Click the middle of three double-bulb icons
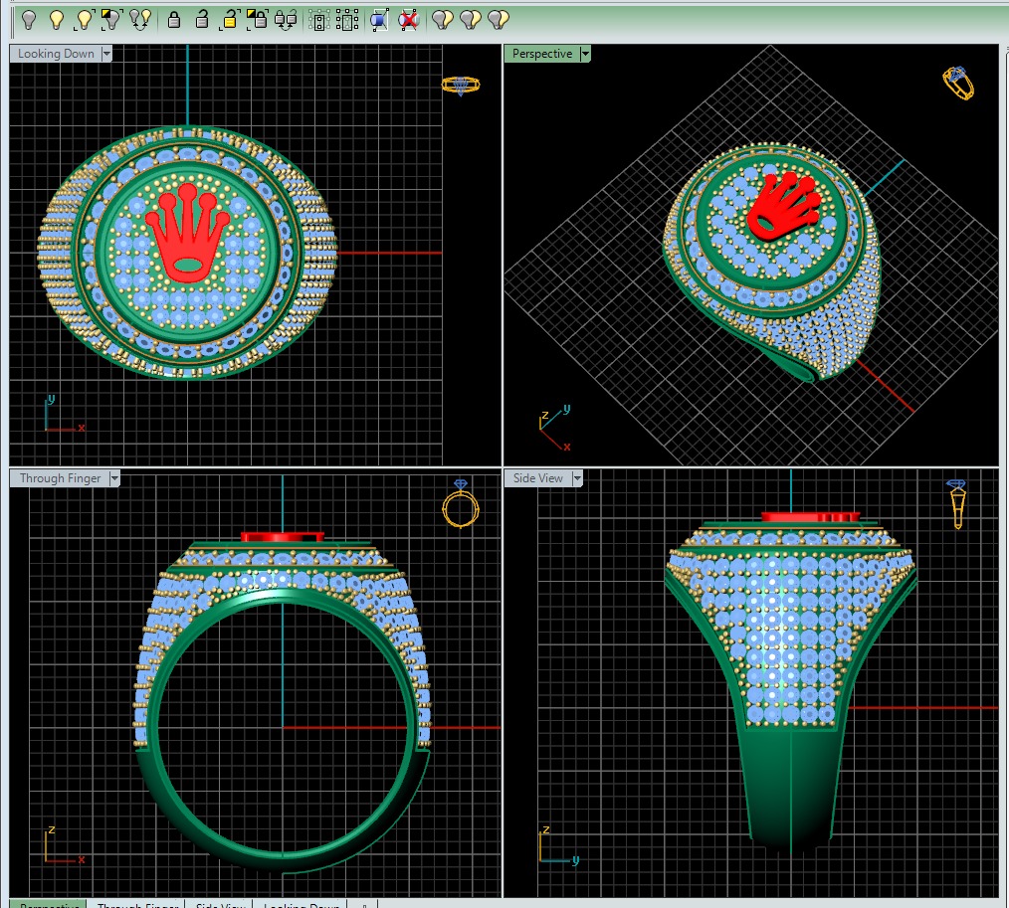 tap(471, 20)
